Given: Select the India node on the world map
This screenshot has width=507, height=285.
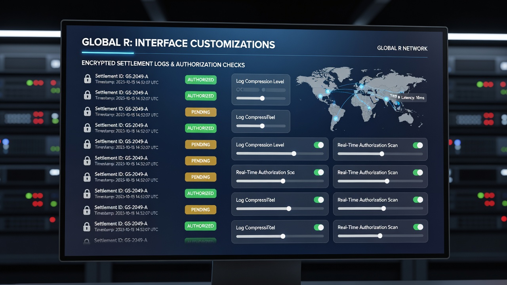Looking at the screenshot, I should click(x=386, y=99).
